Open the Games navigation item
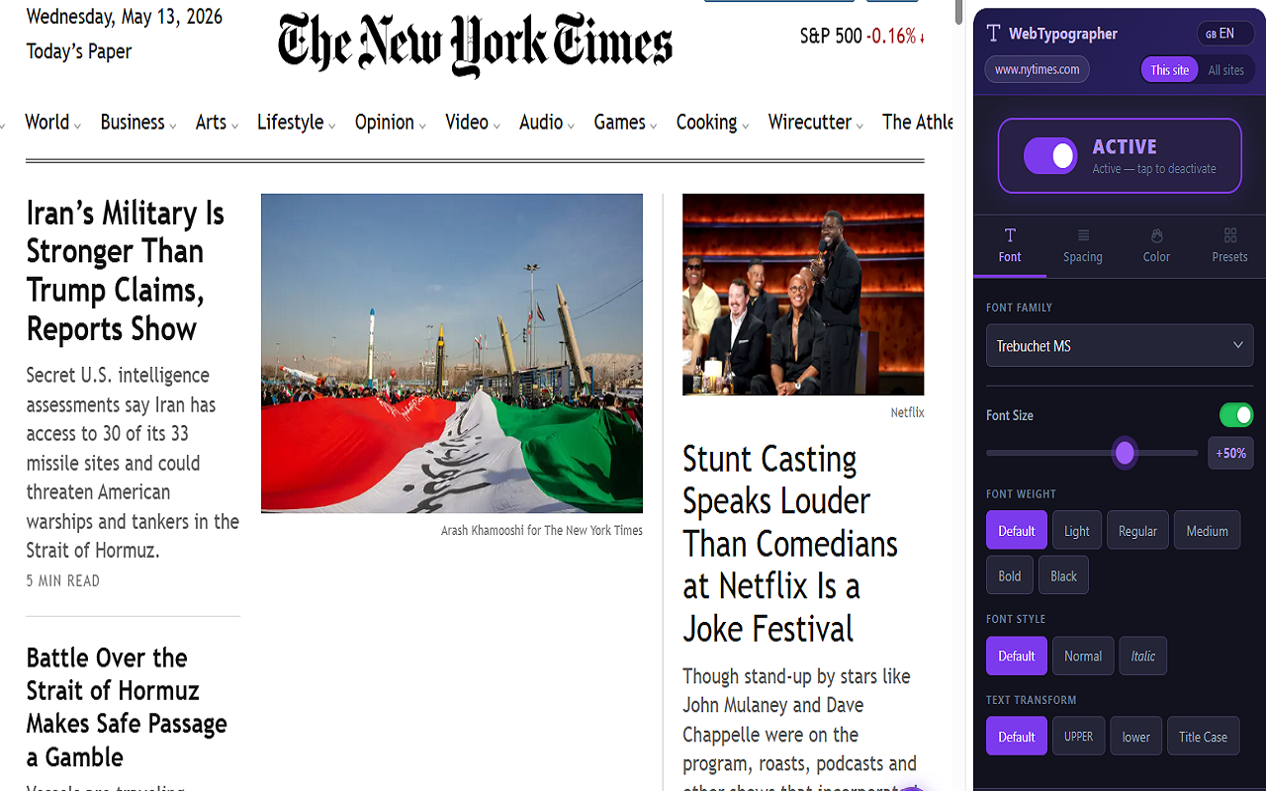This screenshot has height=791, width=1266. pos(620,122)
